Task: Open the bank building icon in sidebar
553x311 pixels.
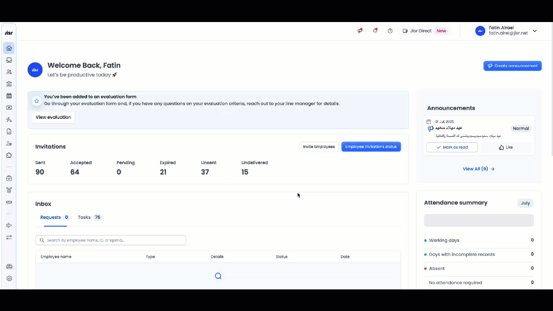Action: (9, 84)
